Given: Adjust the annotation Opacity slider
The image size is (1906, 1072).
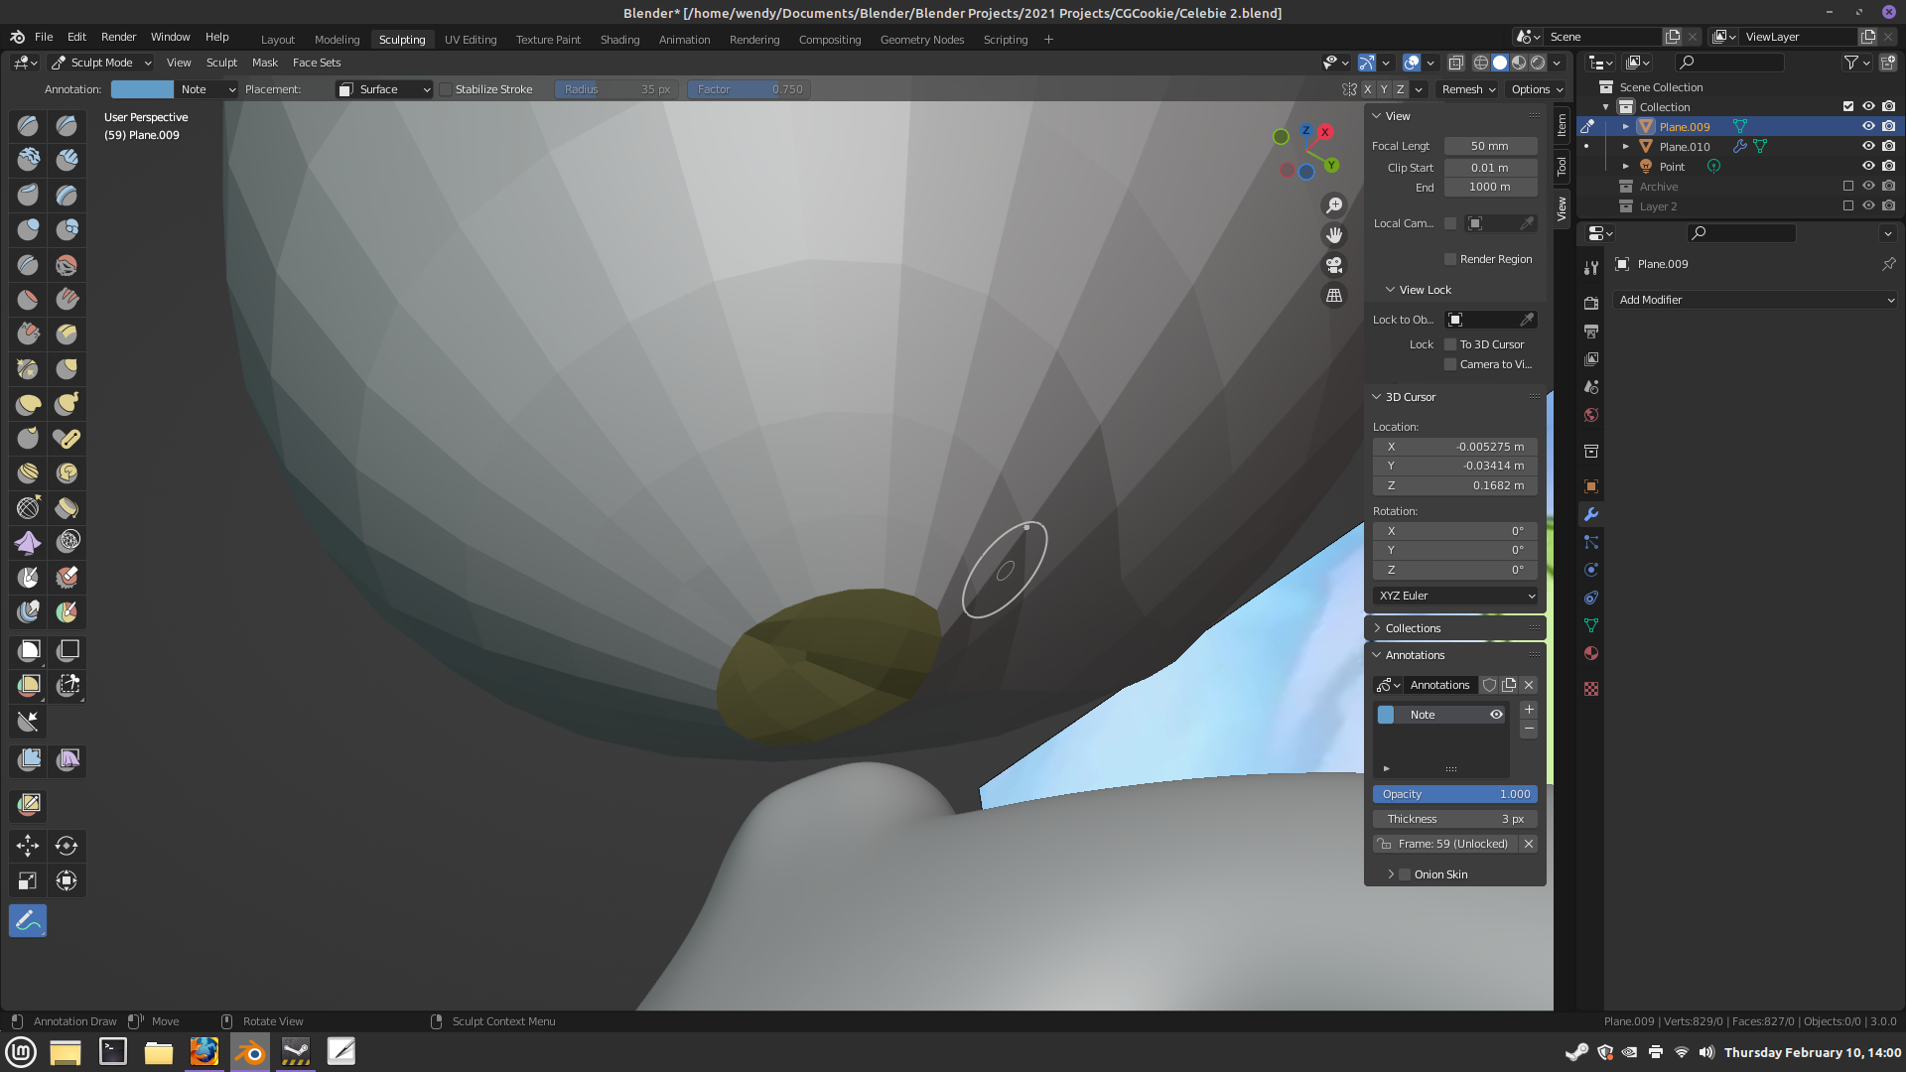Looking at the screenshot, I should coord(1455,794).
